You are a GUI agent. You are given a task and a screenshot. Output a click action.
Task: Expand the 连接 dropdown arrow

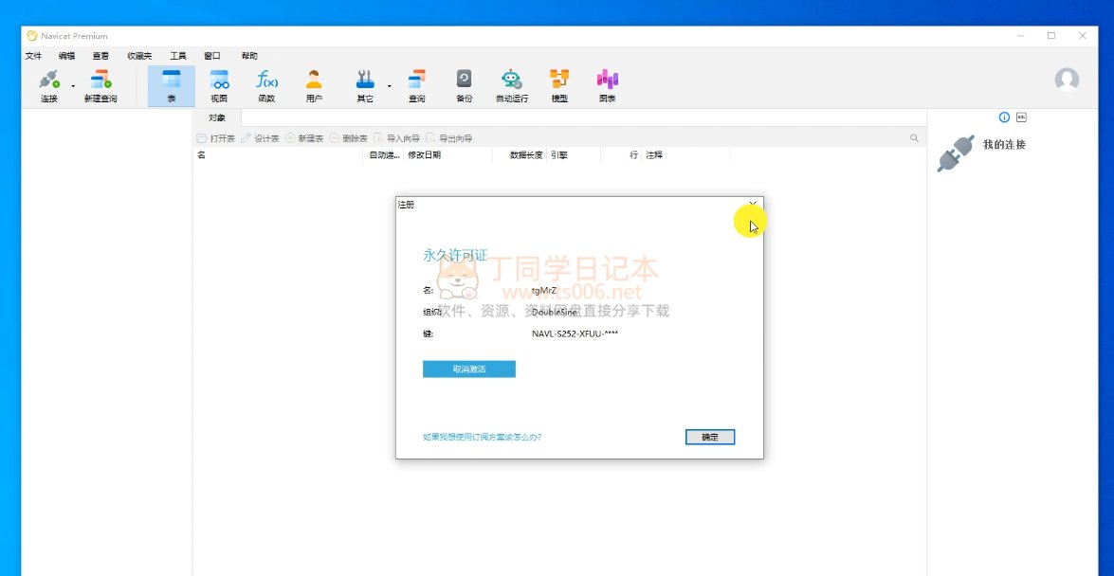pos(73,86)
